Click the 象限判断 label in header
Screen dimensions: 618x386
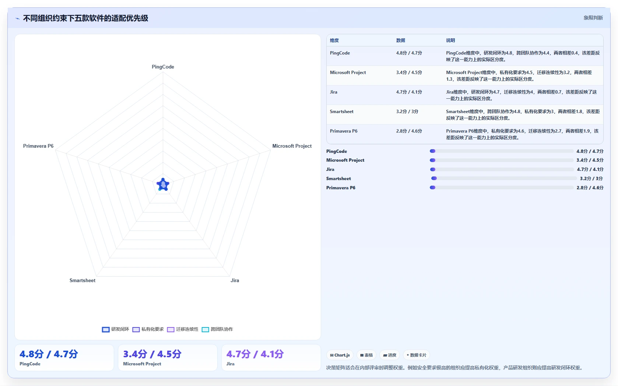(593, 18)
